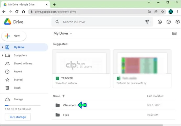
Task: Expand the Computers tree arrow
Action: tap(3, 55)
